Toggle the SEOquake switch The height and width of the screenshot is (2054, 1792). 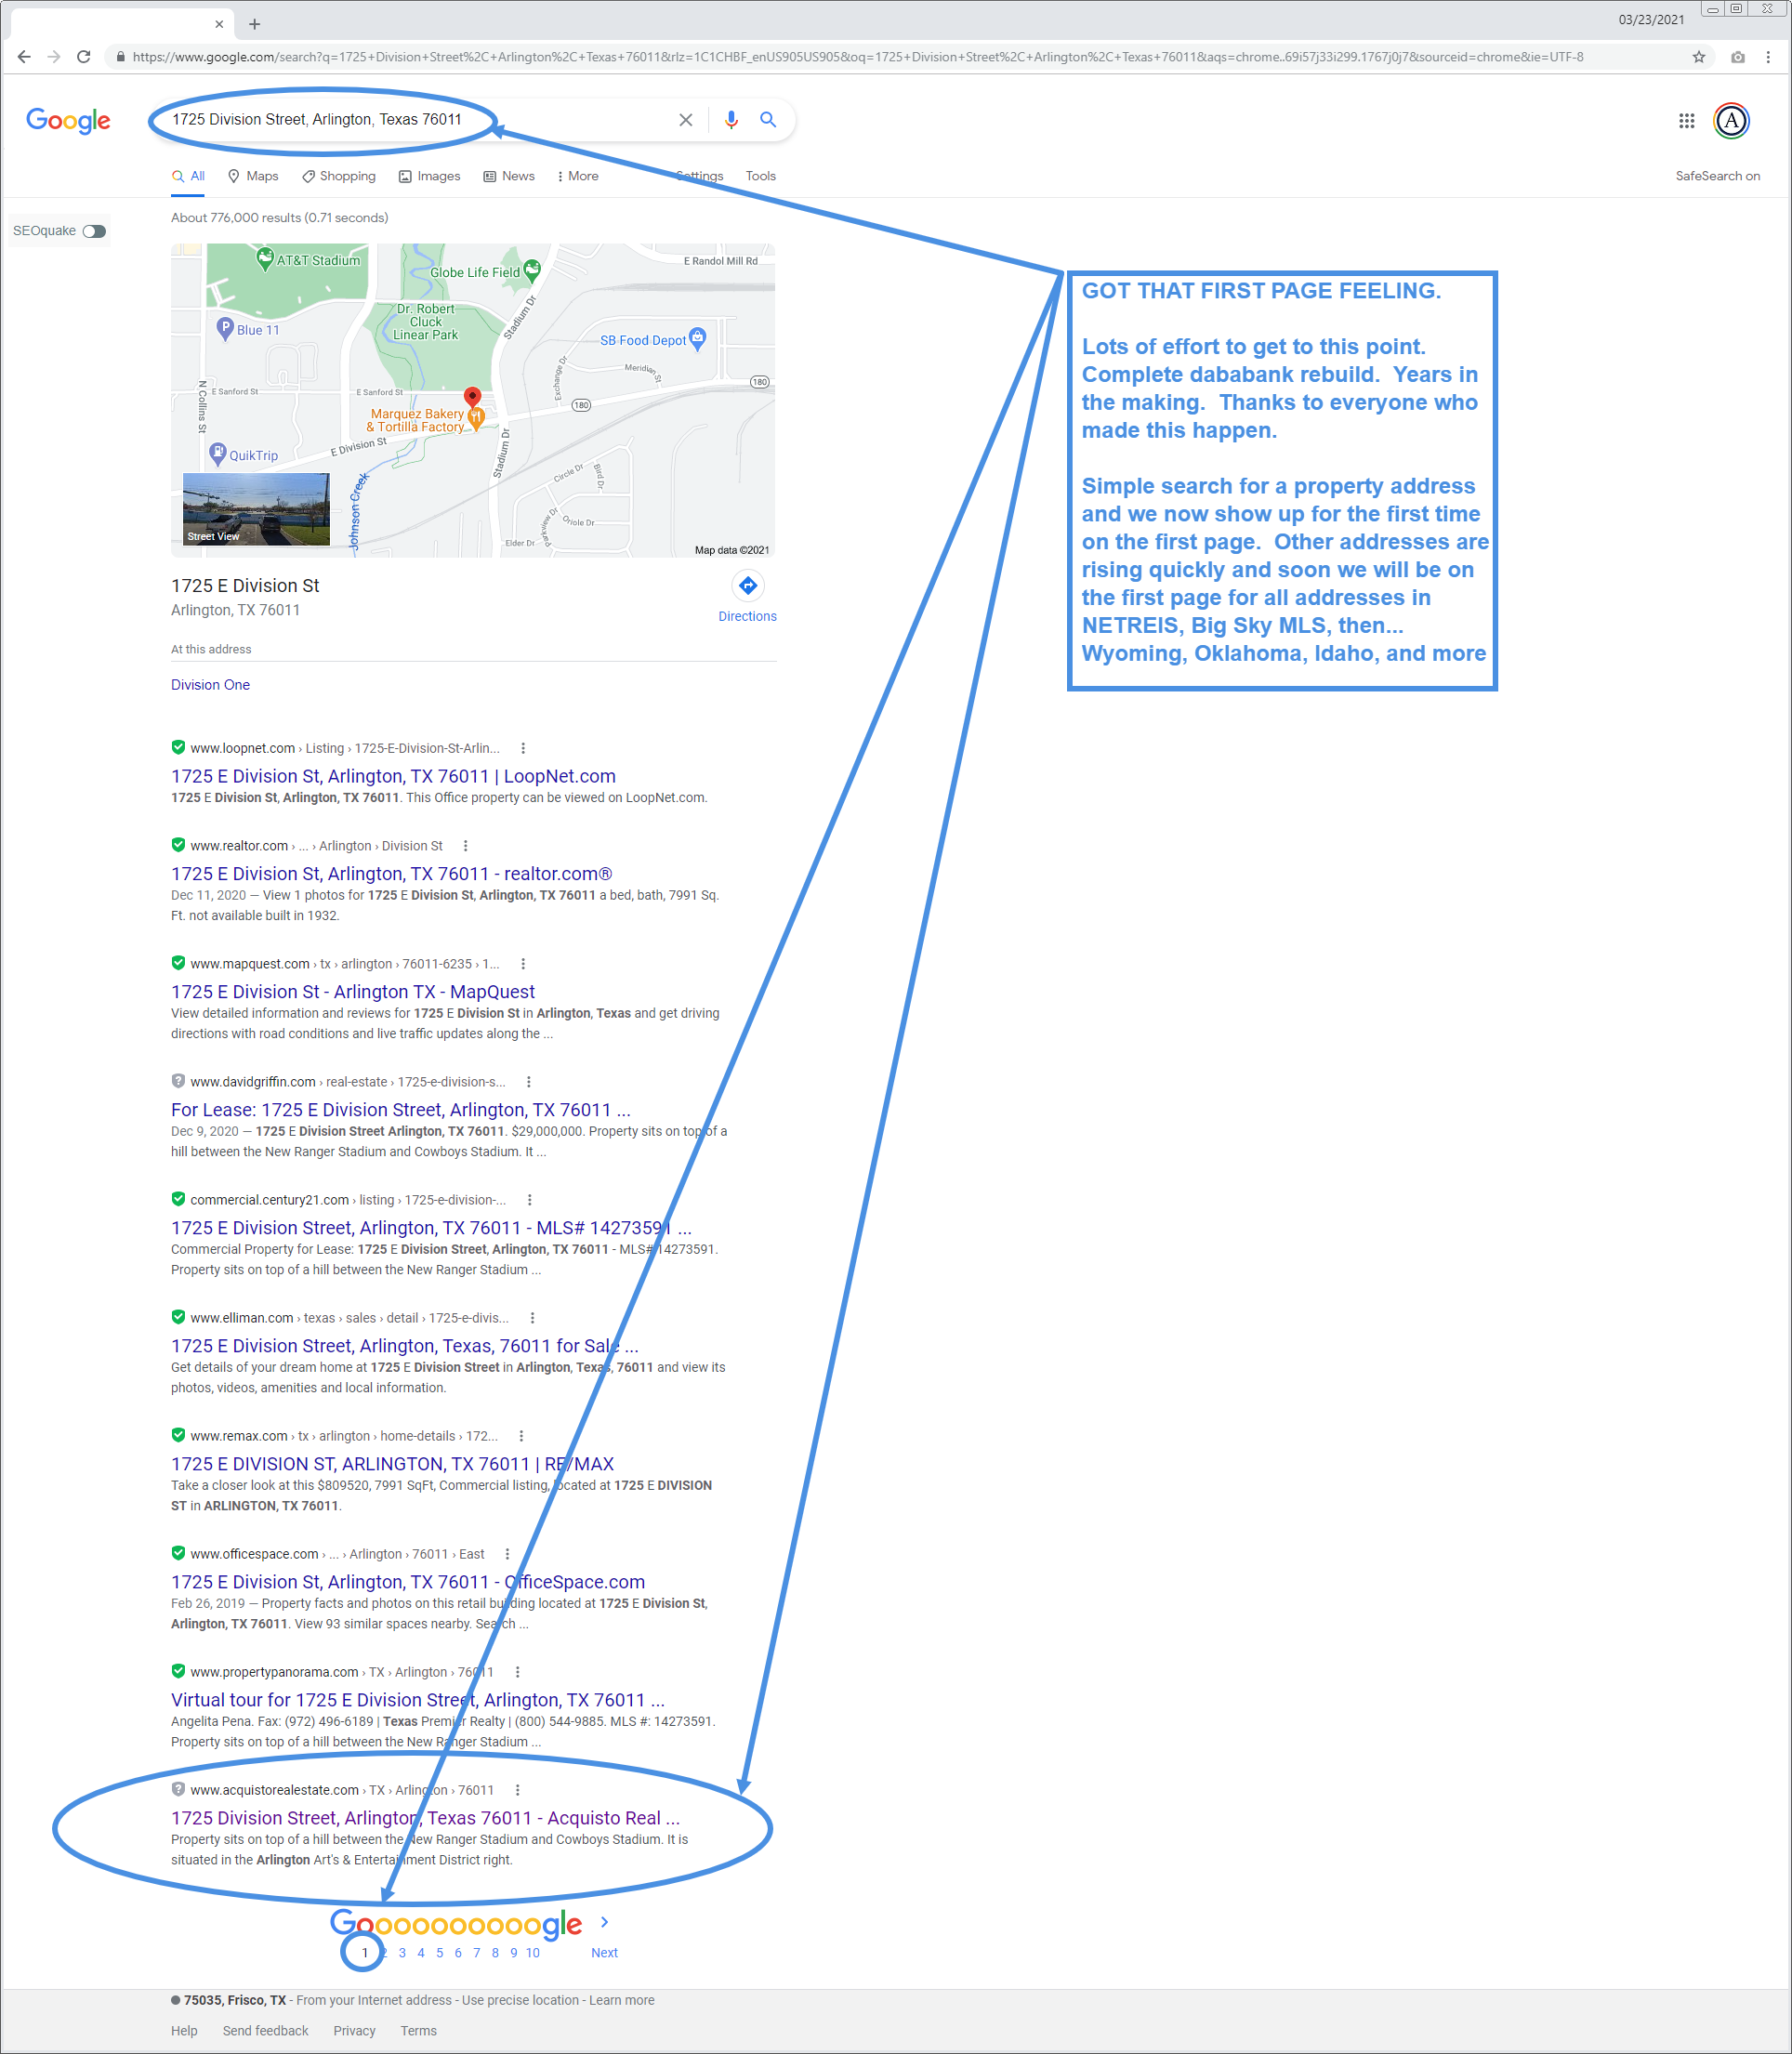(x=94, y=231)
